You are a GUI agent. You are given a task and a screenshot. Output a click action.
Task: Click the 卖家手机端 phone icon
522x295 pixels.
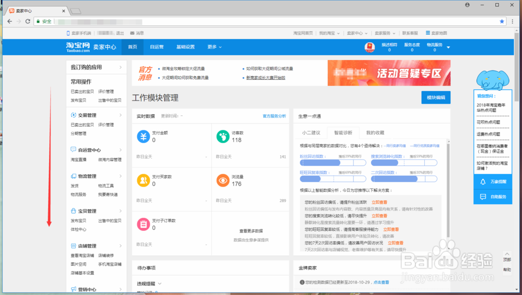[x=68, y=33]
